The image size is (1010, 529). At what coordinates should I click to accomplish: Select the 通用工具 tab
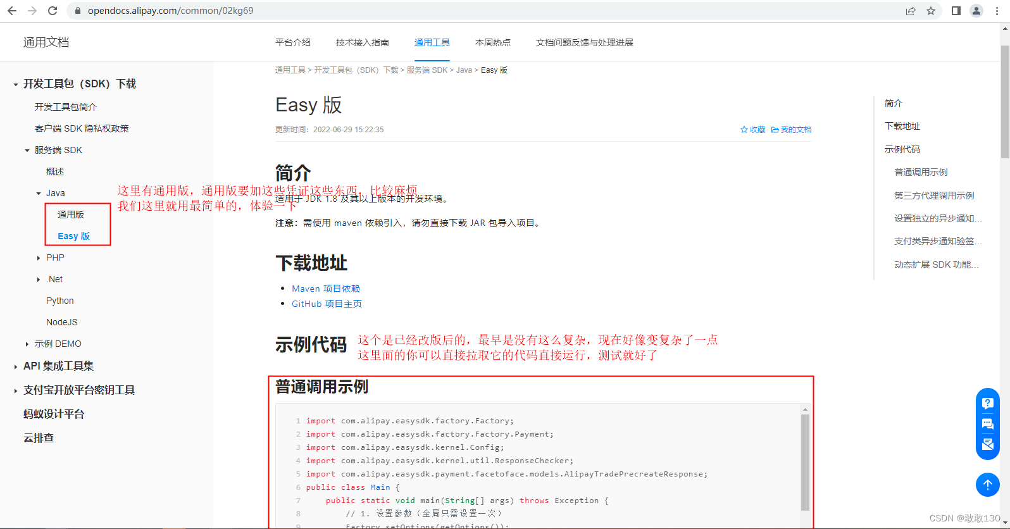tap(432, 42)
